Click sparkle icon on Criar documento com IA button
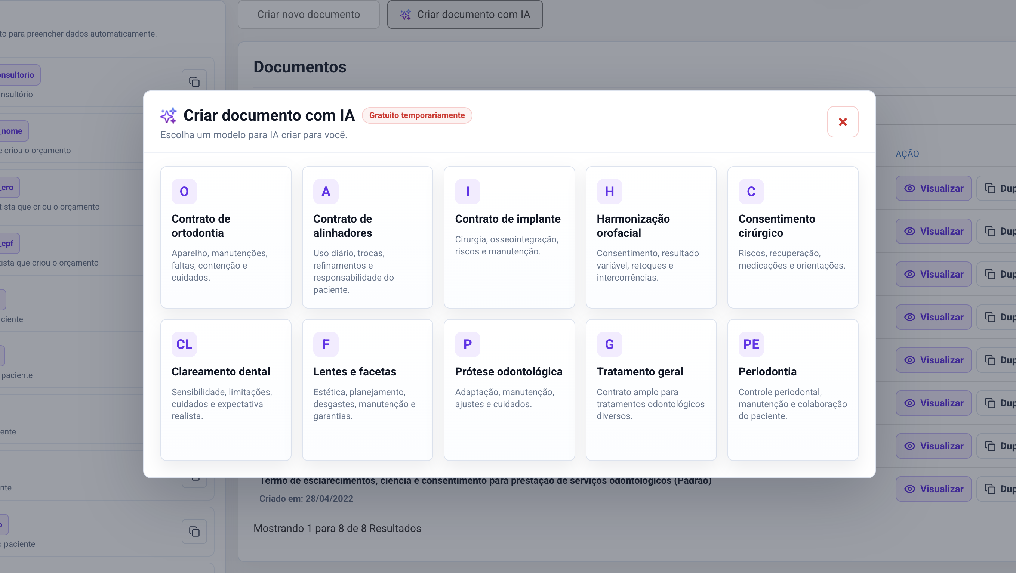This screenshot has width=1016, height=573. 406,15
